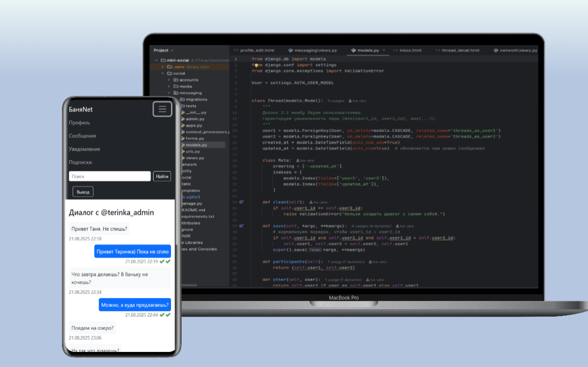The width and height of the screenshot is (588, 367).
Task: Click read checkmarks next to 21.08.2025 22:19
Action: pos(165,261)
